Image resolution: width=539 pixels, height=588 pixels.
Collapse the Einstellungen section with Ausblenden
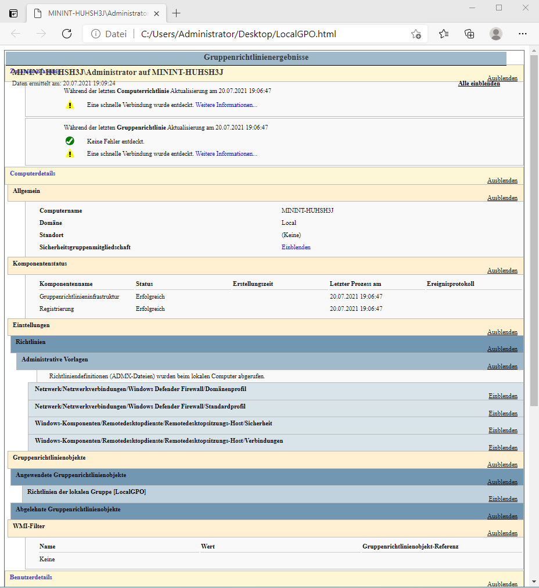[502, 332]
